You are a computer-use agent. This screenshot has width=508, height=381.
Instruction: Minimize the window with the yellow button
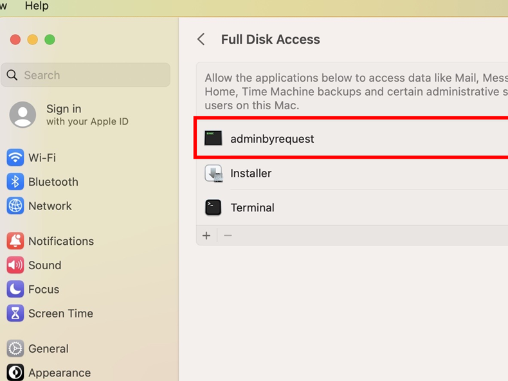[x=32, y=39]
